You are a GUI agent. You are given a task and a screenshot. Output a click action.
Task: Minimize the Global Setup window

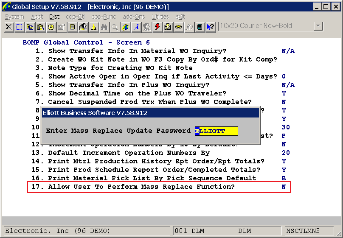pos(317,7)
